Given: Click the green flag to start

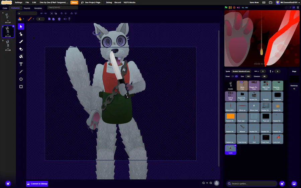Looking at the screenshot, I should tap(226, 7).
